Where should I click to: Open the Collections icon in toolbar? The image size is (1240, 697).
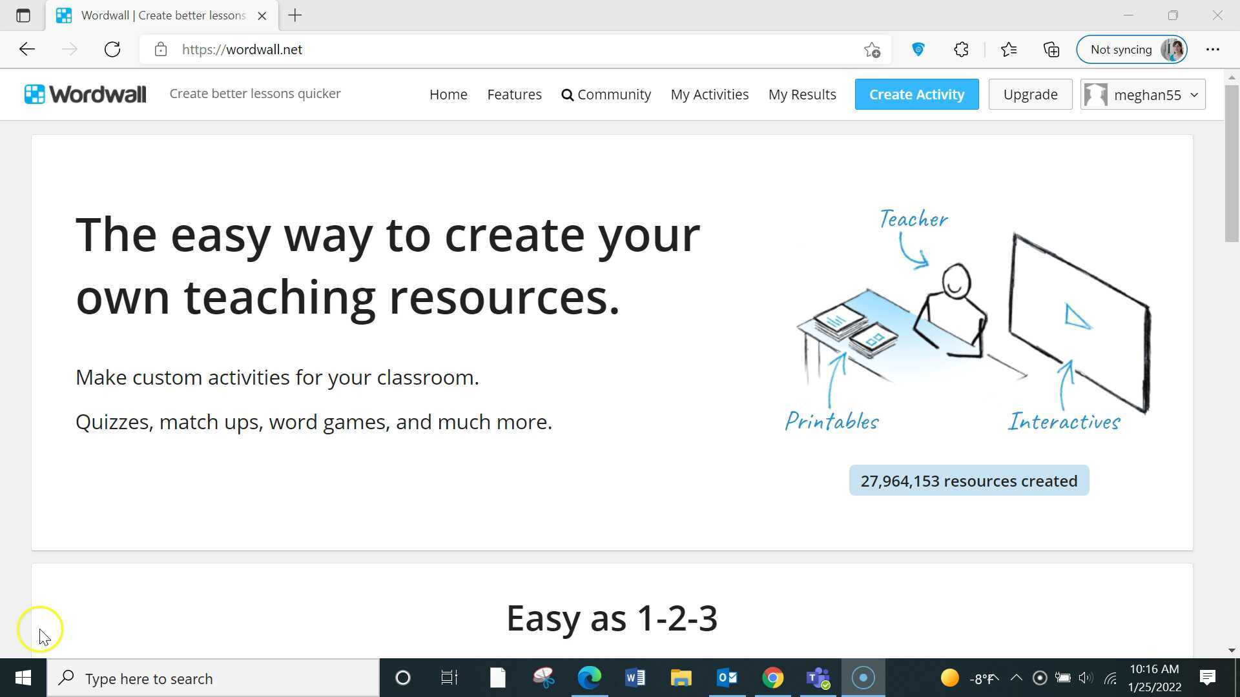tap(1051, 50)
